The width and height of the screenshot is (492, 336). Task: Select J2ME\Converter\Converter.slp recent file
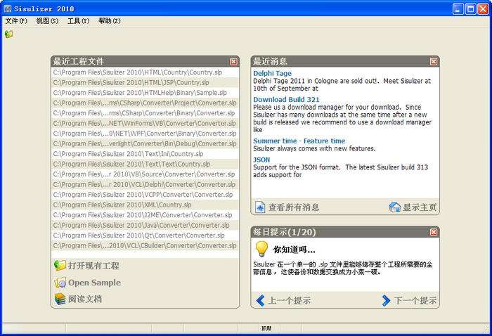145,215
